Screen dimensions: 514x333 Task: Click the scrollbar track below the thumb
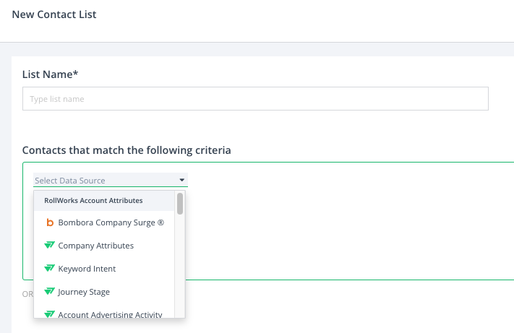click(x=180, y=266)
